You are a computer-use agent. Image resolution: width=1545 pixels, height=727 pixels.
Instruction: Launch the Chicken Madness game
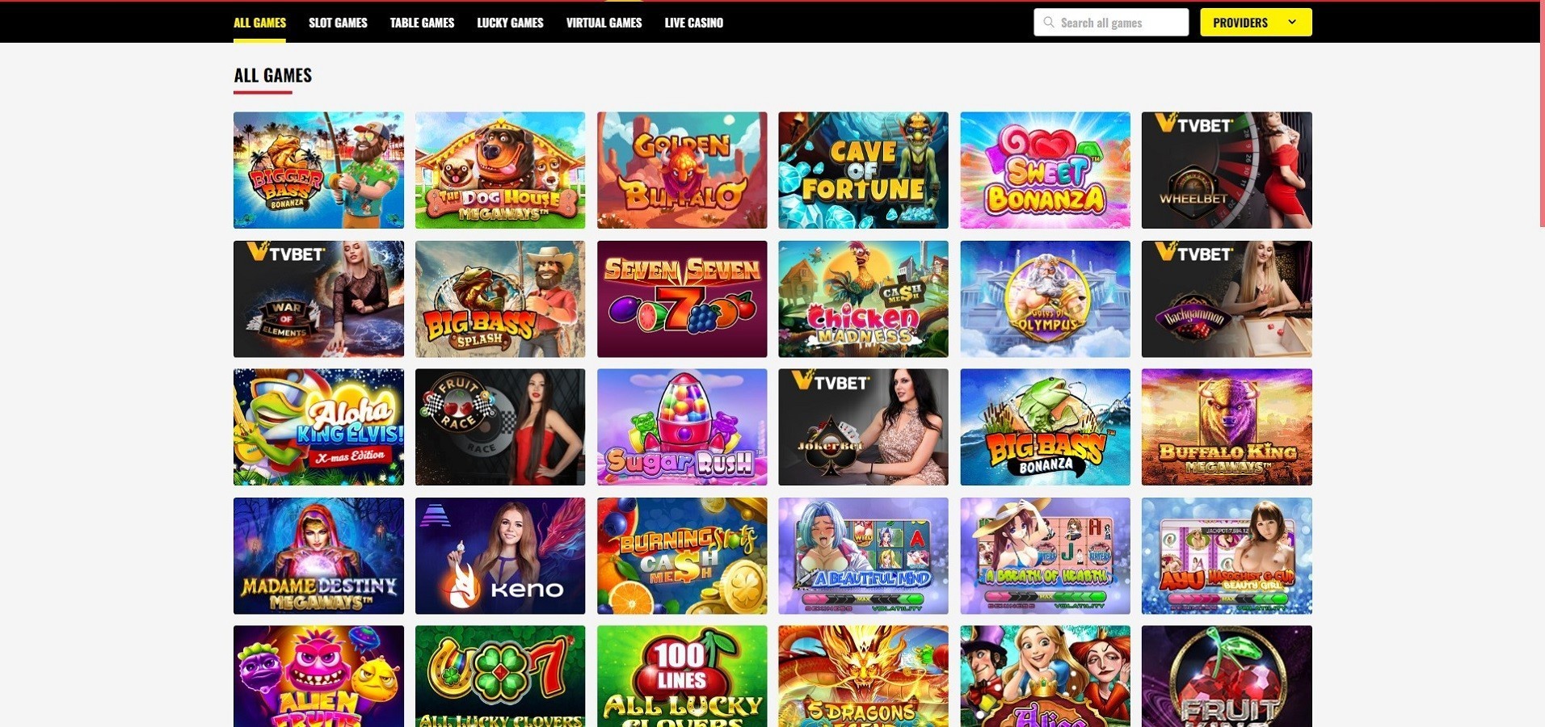[863, 299]
